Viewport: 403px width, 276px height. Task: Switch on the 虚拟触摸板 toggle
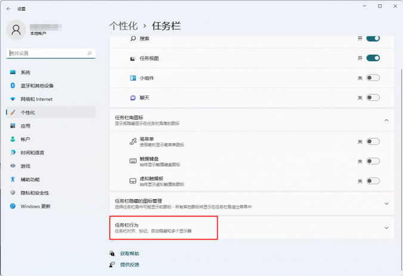(373, 181)
